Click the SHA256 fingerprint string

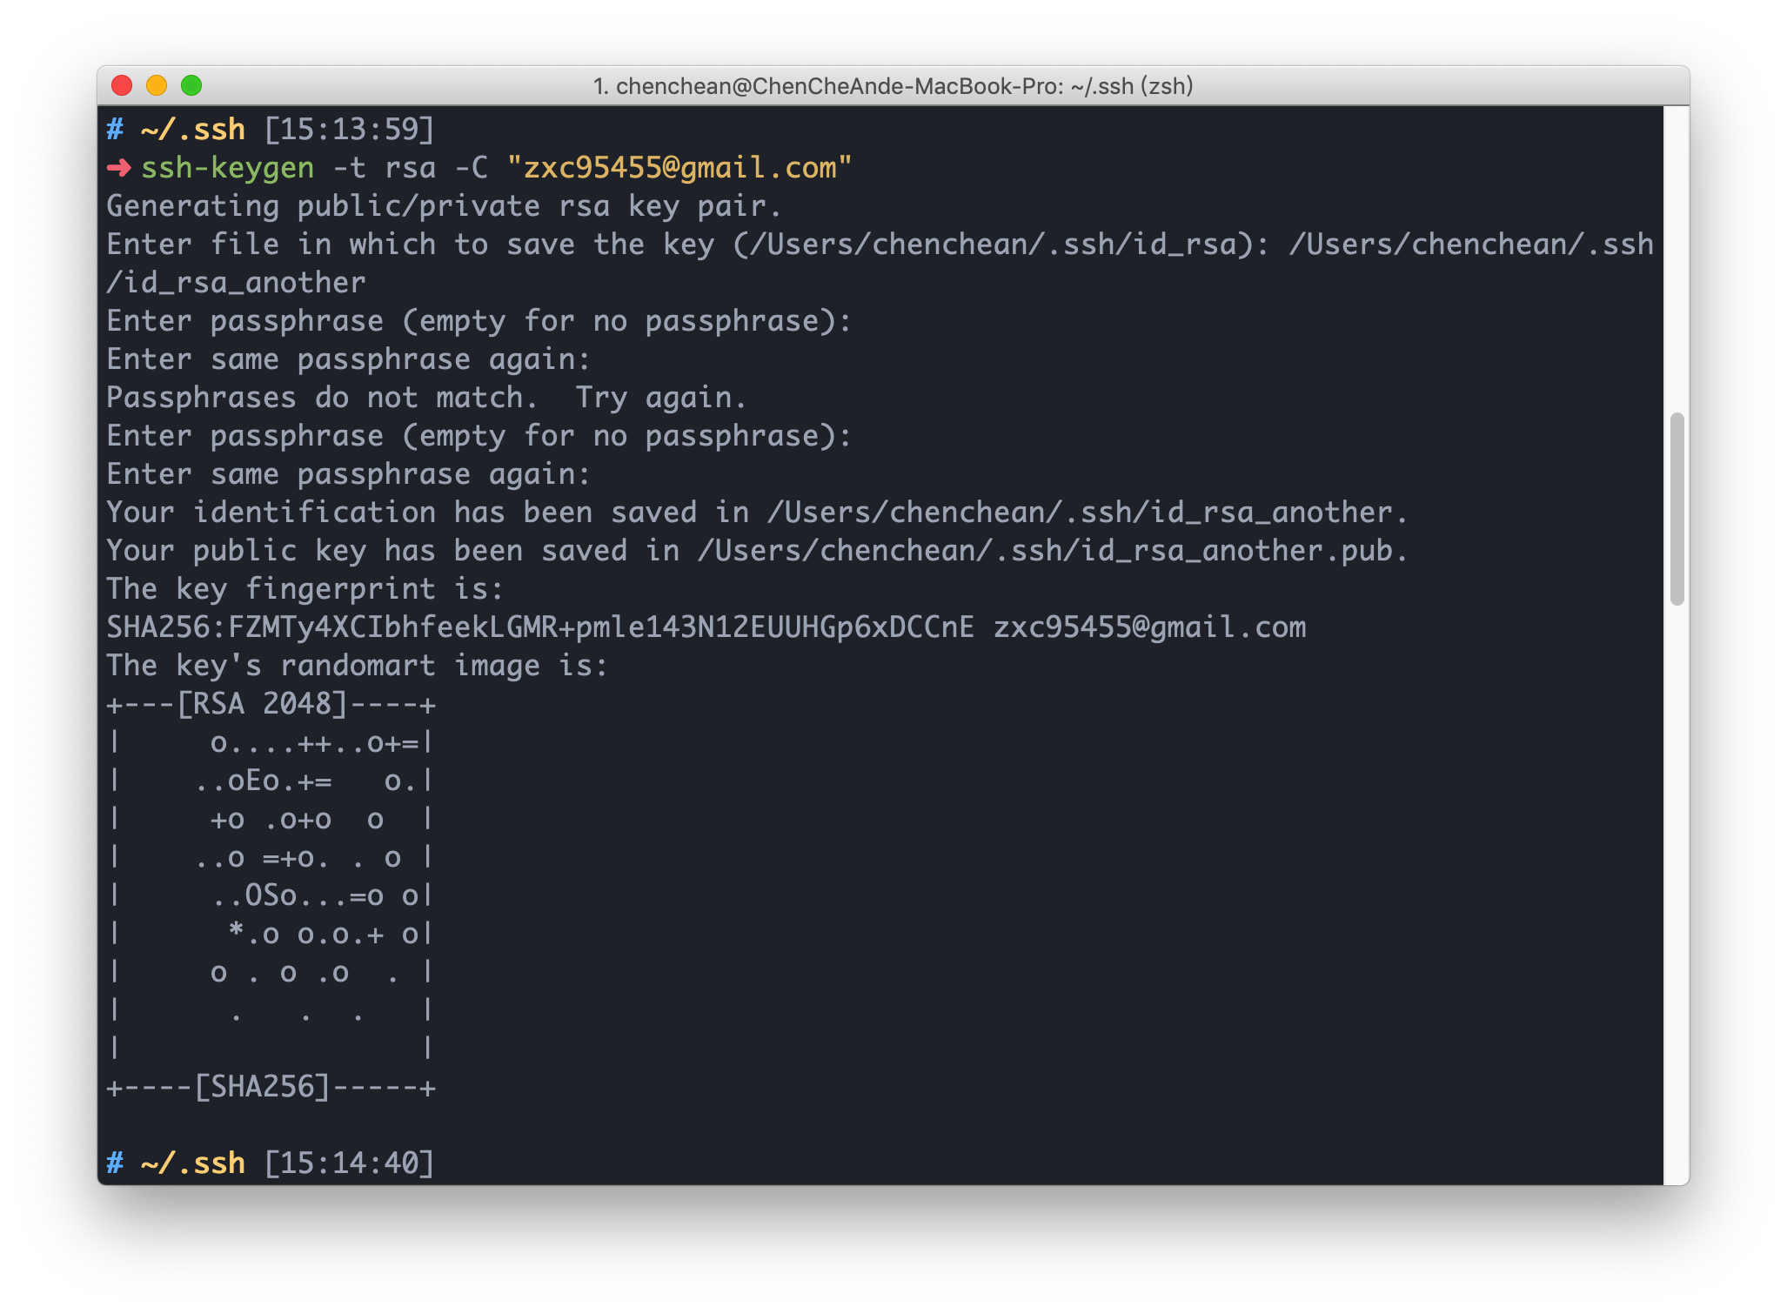(x=539, y=627)
